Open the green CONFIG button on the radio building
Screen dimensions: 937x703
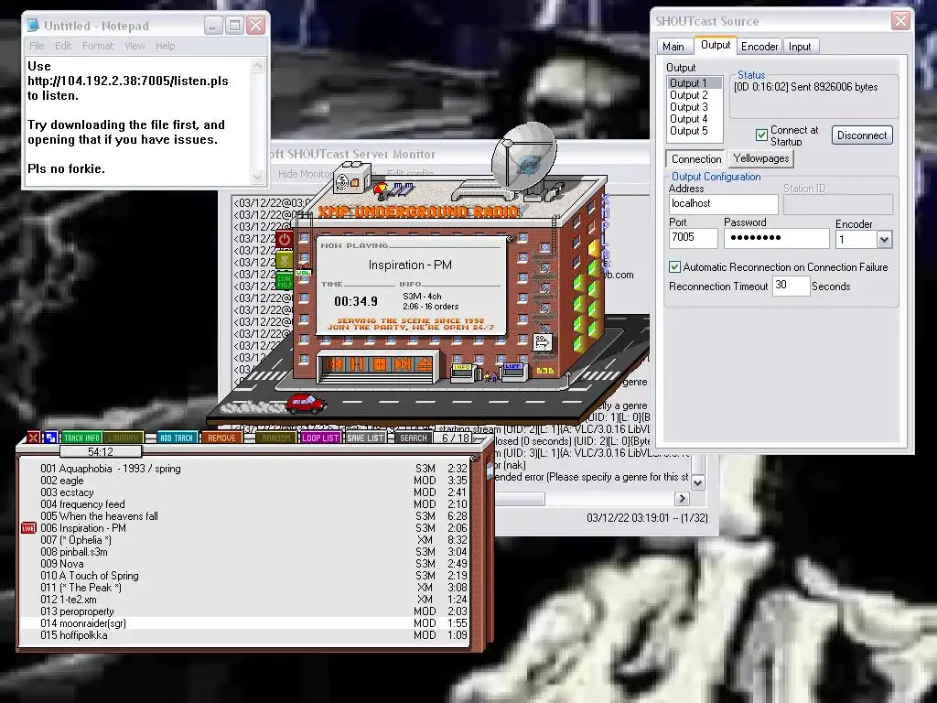285,281
